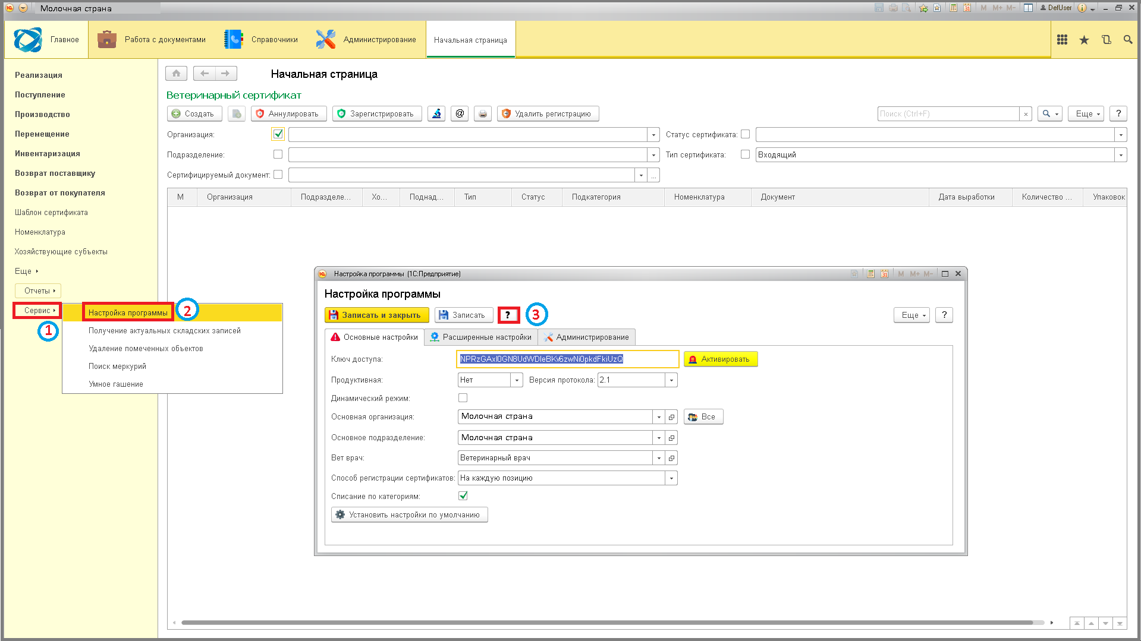Image resolution: width=1141 pixels, height=641 pixels.
Task: Click the printer icon in certificate toolbar
Action: point(483,113)
